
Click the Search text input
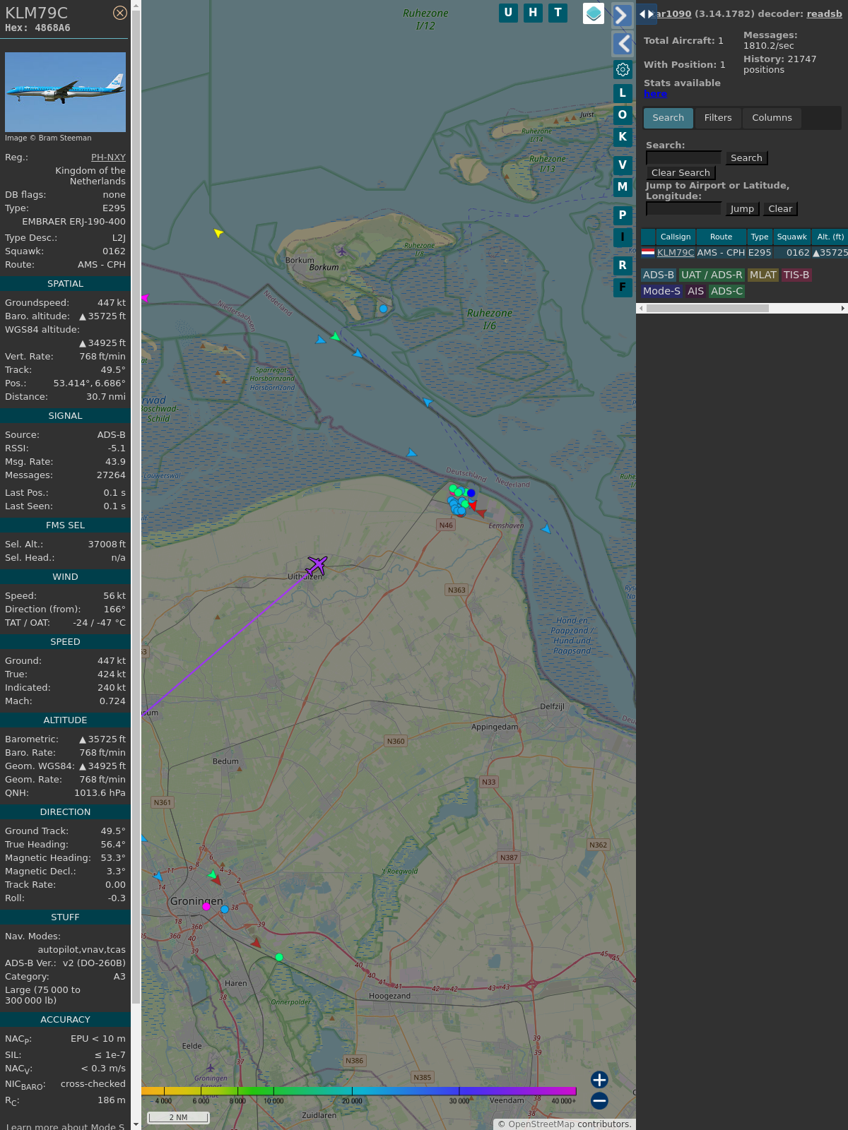click(683, 158)
